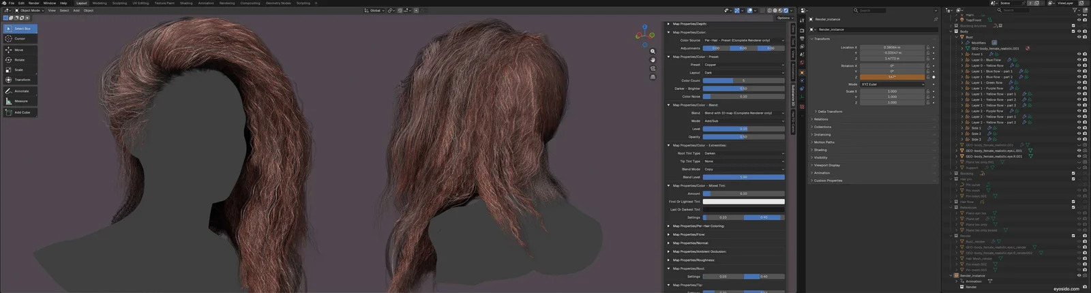Screen dimensions: 1091x293
Task: Click the Blender logo icon
Action: [x=3, y=3]
